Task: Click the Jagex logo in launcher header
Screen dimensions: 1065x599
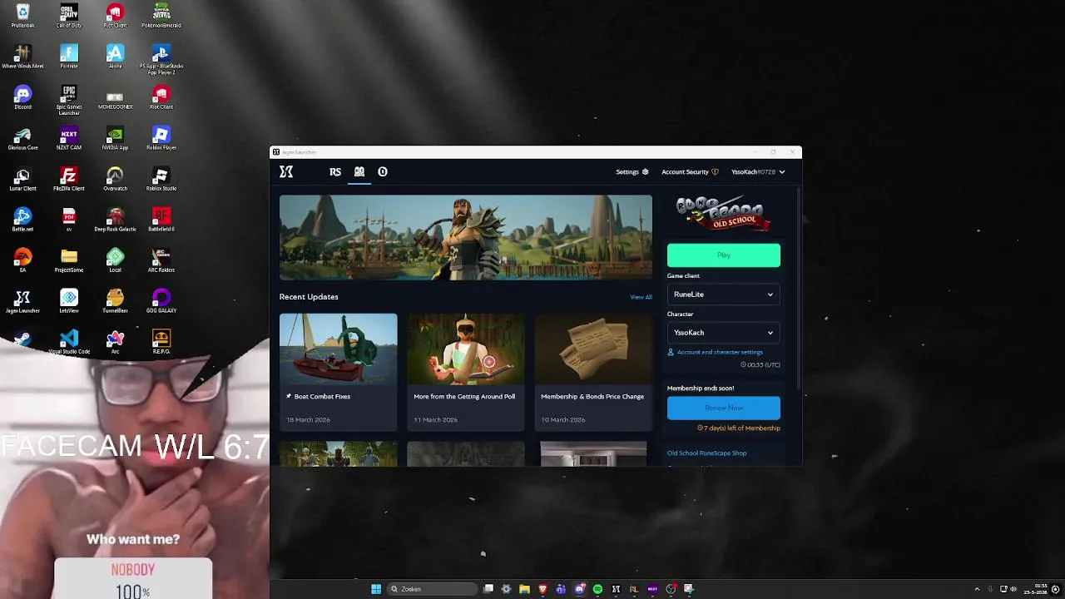Action: click(x=286, y=172)
